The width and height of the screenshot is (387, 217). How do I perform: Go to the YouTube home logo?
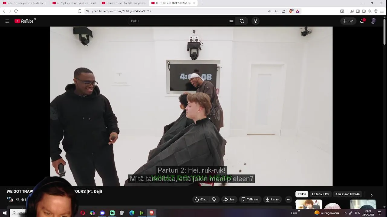(x=24, y=21)
